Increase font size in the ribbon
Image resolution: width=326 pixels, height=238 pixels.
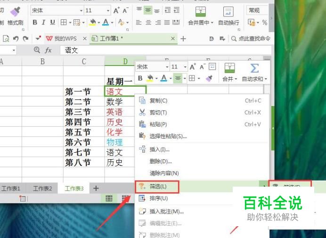[x=116, y=10]
